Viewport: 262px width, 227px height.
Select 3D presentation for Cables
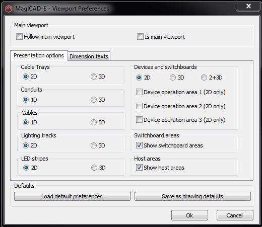94,122
